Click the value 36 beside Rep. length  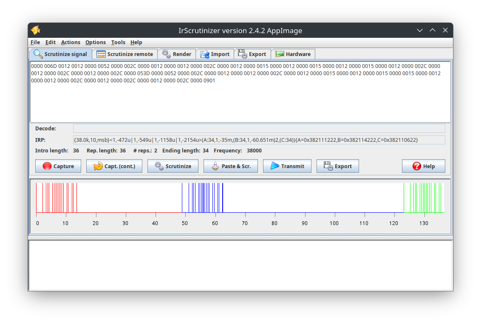[123, 150]
